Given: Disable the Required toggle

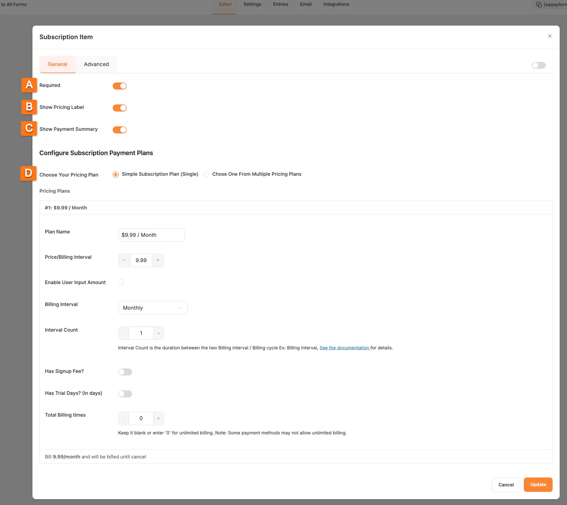Looking at the screenshot, I should point(120,86).
